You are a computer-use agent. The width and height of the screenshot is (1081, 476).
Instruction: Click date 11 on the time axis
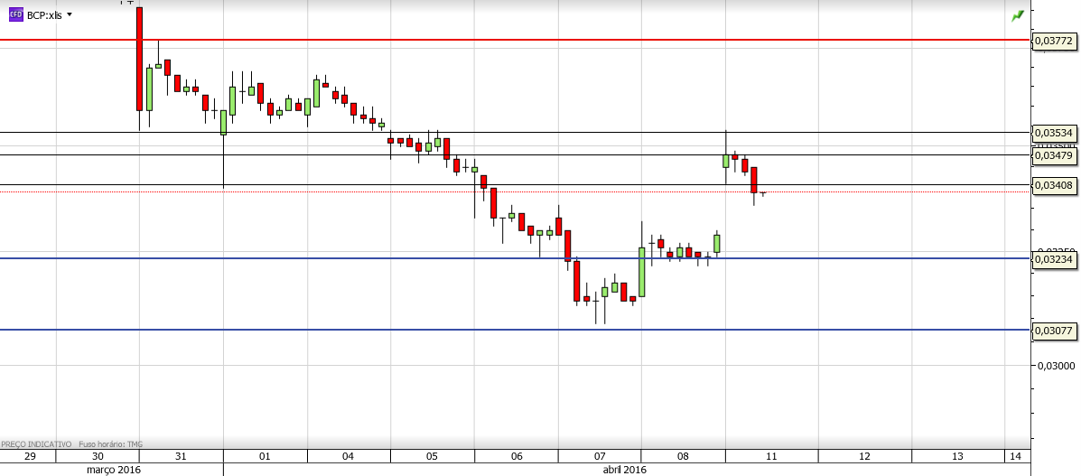(770, 457)
